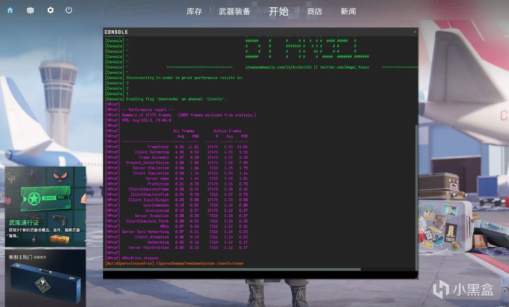This screenshot has height=307, width=509.
Task: Click the 'VProfLite stopped.' line
Action: click(141, 258)
